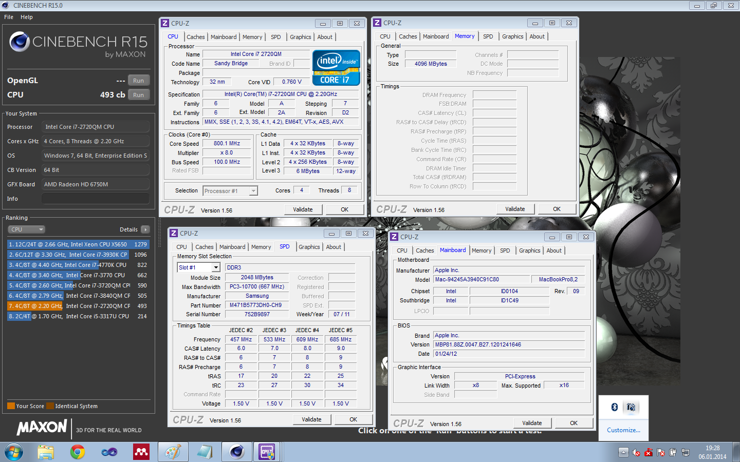Image resolution: width=740 pixels, height=462 pixels.
Task: Click the Z icon in the Processor CPU-Z title bar
Action: (x=165, y=23)
